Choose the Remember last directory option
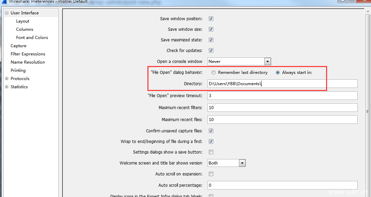Screen dimensions: 371x197 pos(214,73)
